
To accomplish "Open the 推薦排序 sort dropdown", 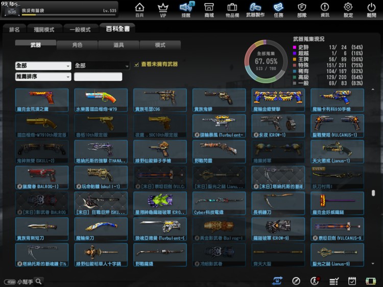I will coord(43,76).
